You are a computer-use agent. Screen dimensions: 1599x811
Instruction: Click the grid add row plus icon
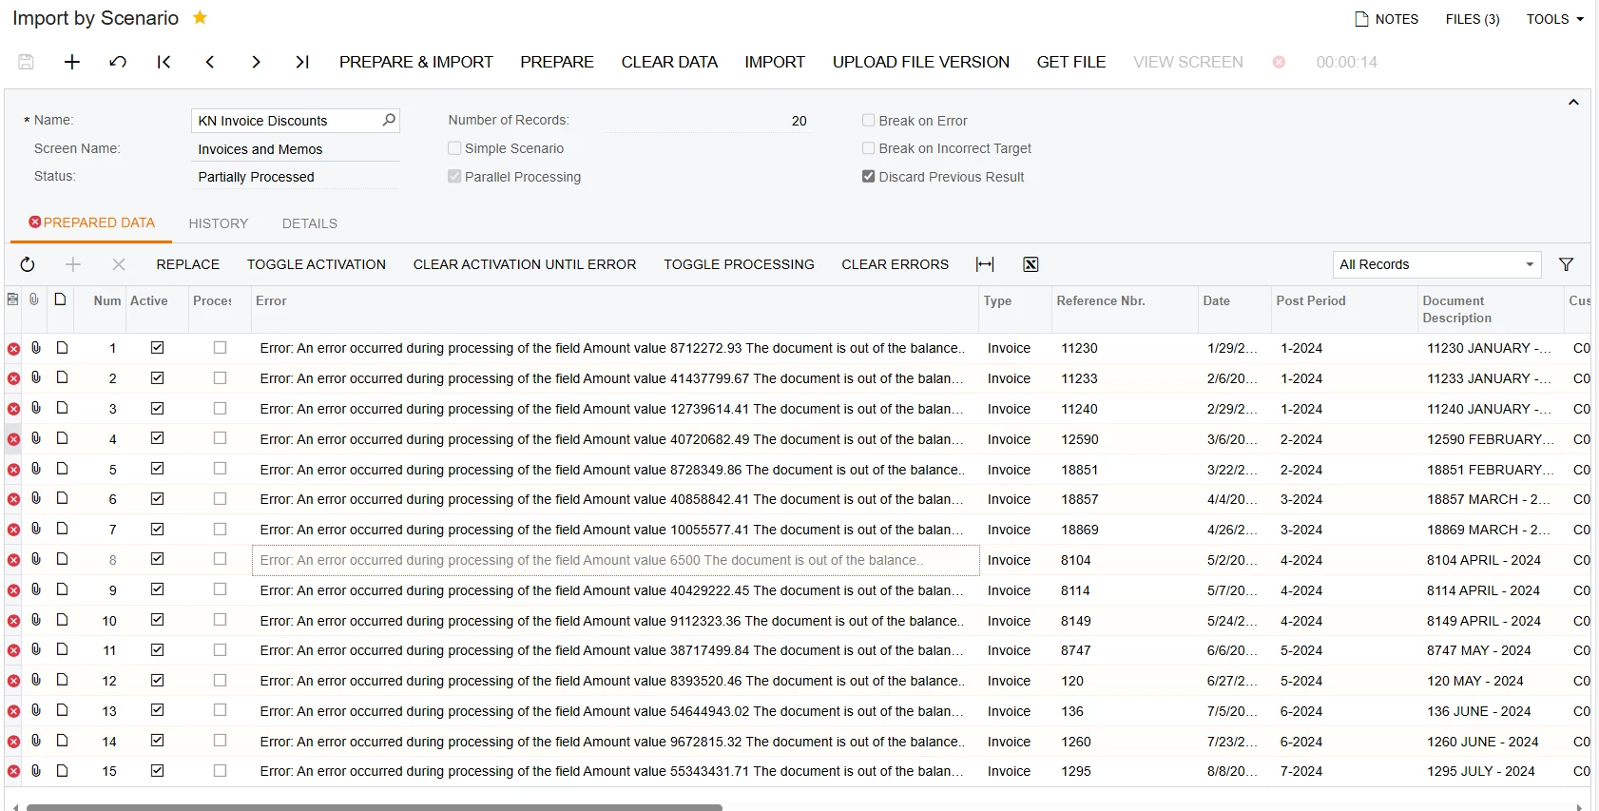[73, 264]
